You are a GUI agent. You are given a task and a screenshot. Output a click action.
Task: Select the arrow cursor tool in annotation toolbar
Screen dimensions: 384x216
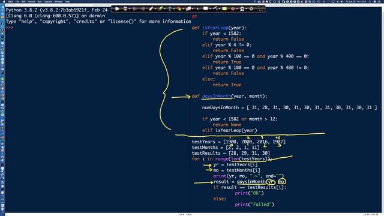[117, 9]
